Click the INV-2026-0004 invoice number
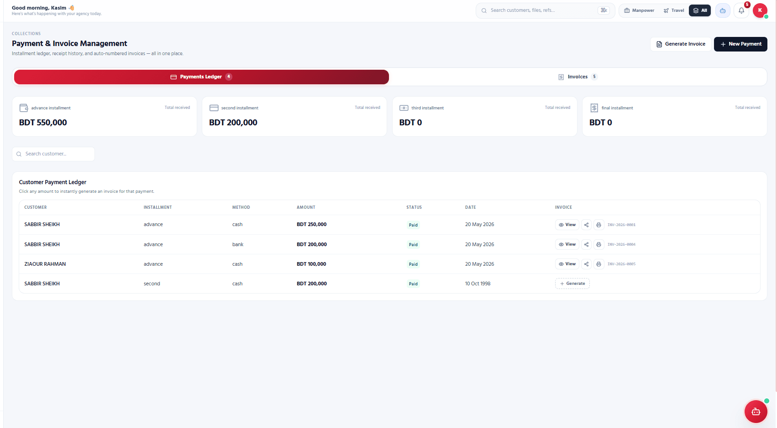 pyautogui.click(x=621, y=245)
